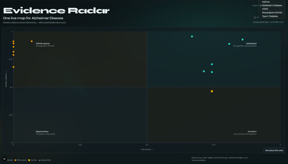This screenshot has height=164, width=288.
Task: Click the 0.25 tick on the trial activity axis
Action: (x=80, y=145)
